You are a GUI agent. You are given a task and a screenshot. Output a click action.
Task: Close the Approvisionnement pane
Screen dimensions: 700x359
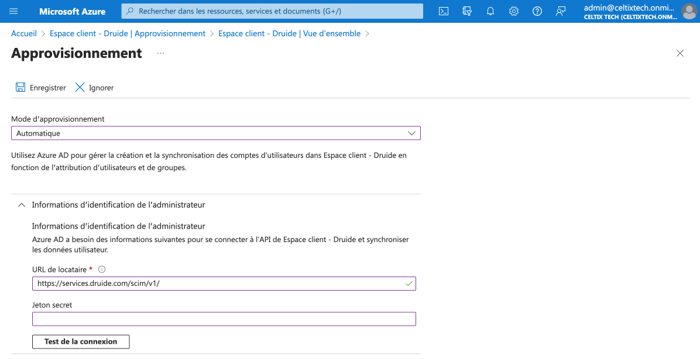(680, 54)
